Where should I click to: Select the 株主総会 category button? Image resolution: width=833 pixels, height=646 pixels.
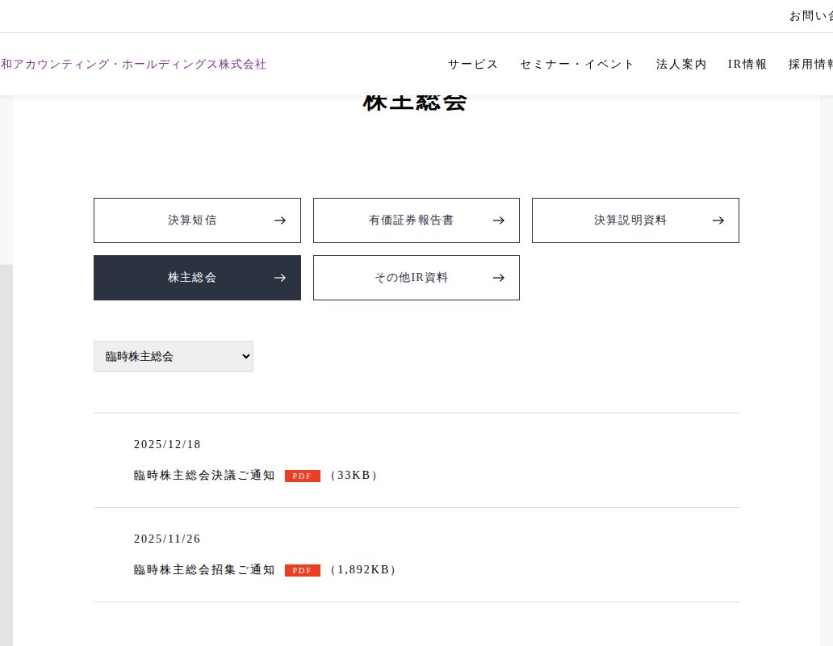pos(197,278)
